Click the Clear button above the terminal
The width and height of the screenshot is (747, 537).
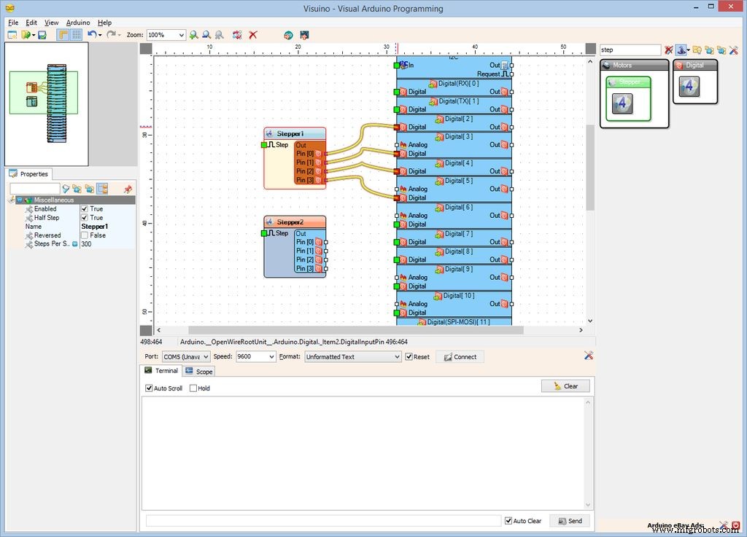[x=565, y=386]
